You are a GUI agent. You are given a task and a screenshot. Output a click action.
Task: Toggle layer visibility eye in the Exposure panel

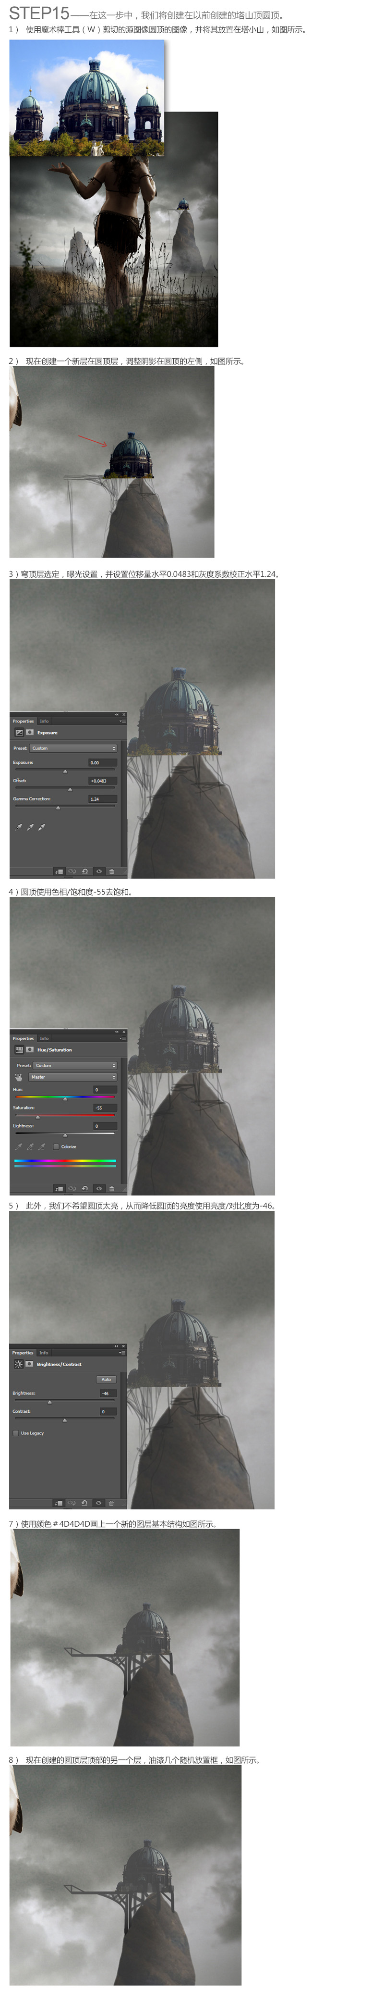pyautogui.click(x=100, y=871)
